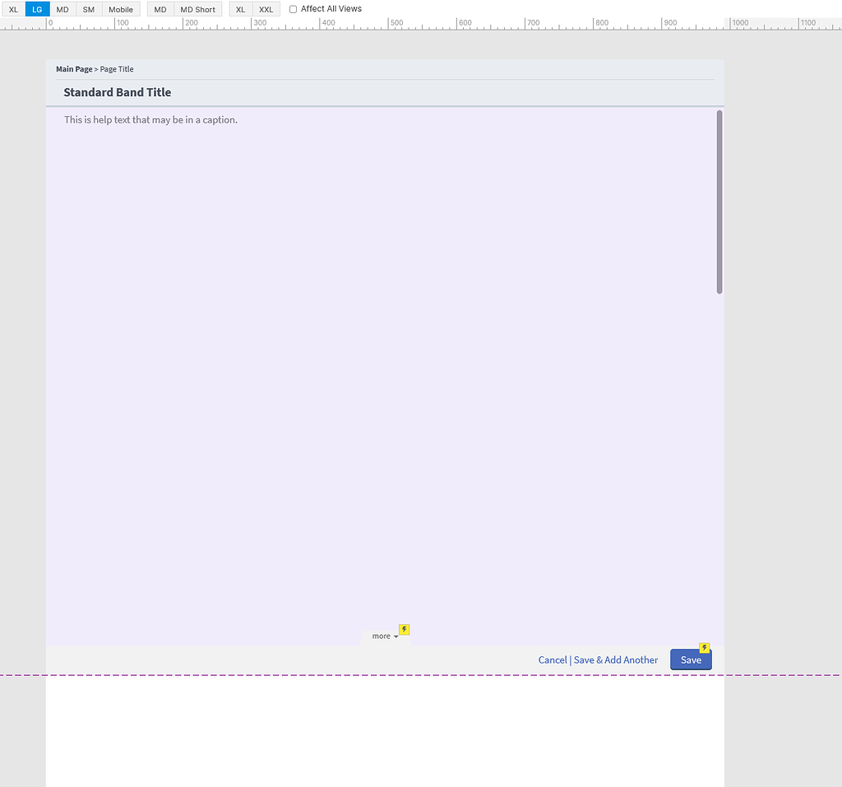Viewport: 842px width, 787px height.
Task: Select the SM breakpoint
Action: point(88,8)
